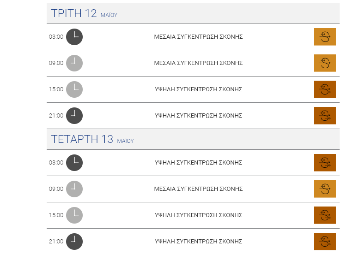Click Tuesday 03:00 medium dust concentration icon
347x254 pixels.
(x=325, y=37)
